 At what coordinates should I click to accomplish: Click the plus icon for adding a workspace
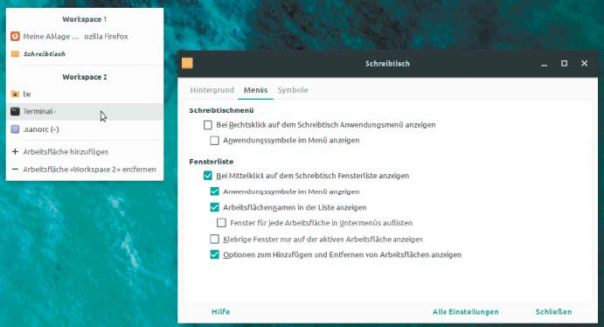click(15, 152)
